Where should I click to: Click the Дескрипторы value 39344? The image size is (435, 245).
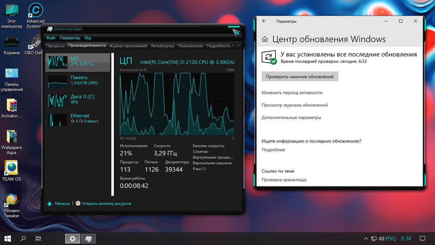[174, 169]
